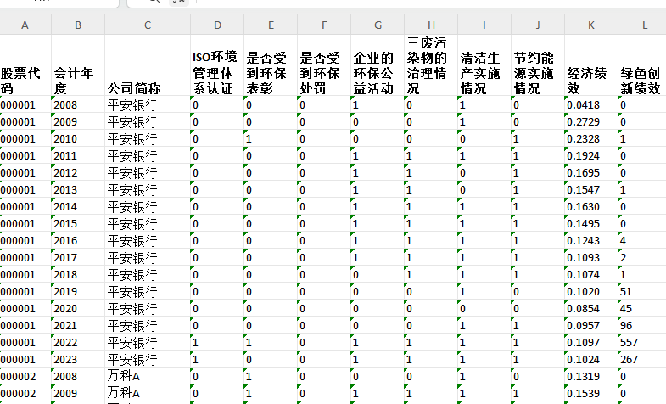
Task: Select year cell 2020 for 平安银行
Action: coord(78,308)
